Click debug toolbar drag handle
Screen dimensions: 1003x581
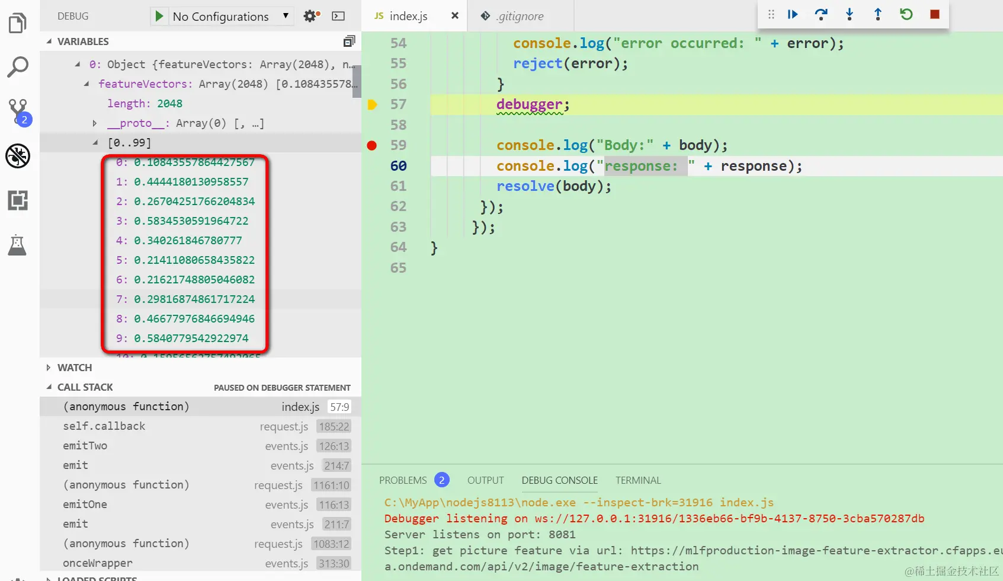click(771, 14)
